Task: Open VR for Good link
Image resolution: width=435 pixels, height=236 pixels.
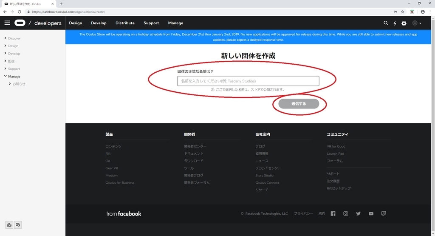Action: (x=336, y=146)
